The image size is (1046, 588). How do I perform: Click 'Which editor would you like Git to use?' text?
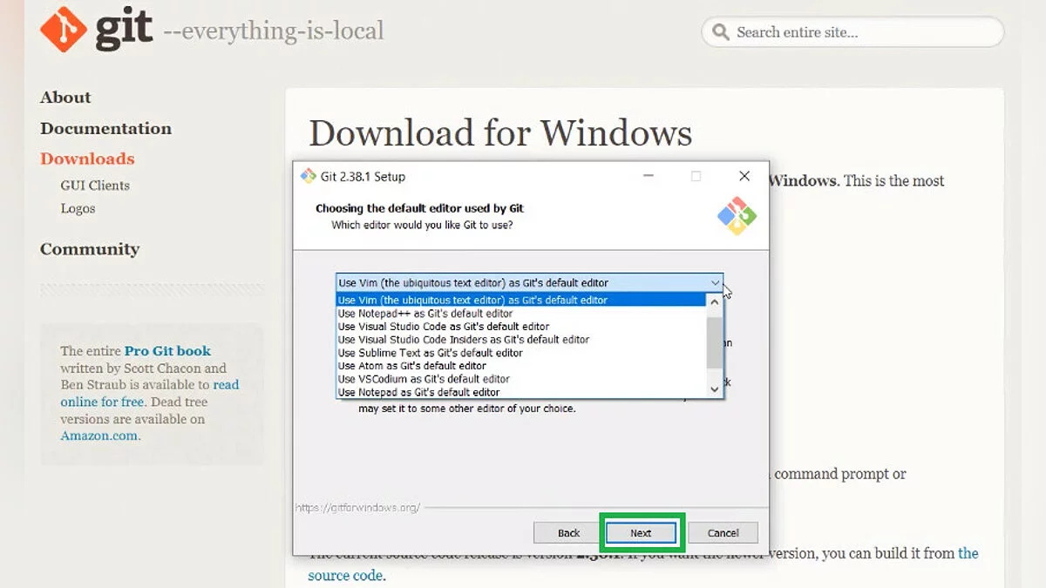point(422,225)
